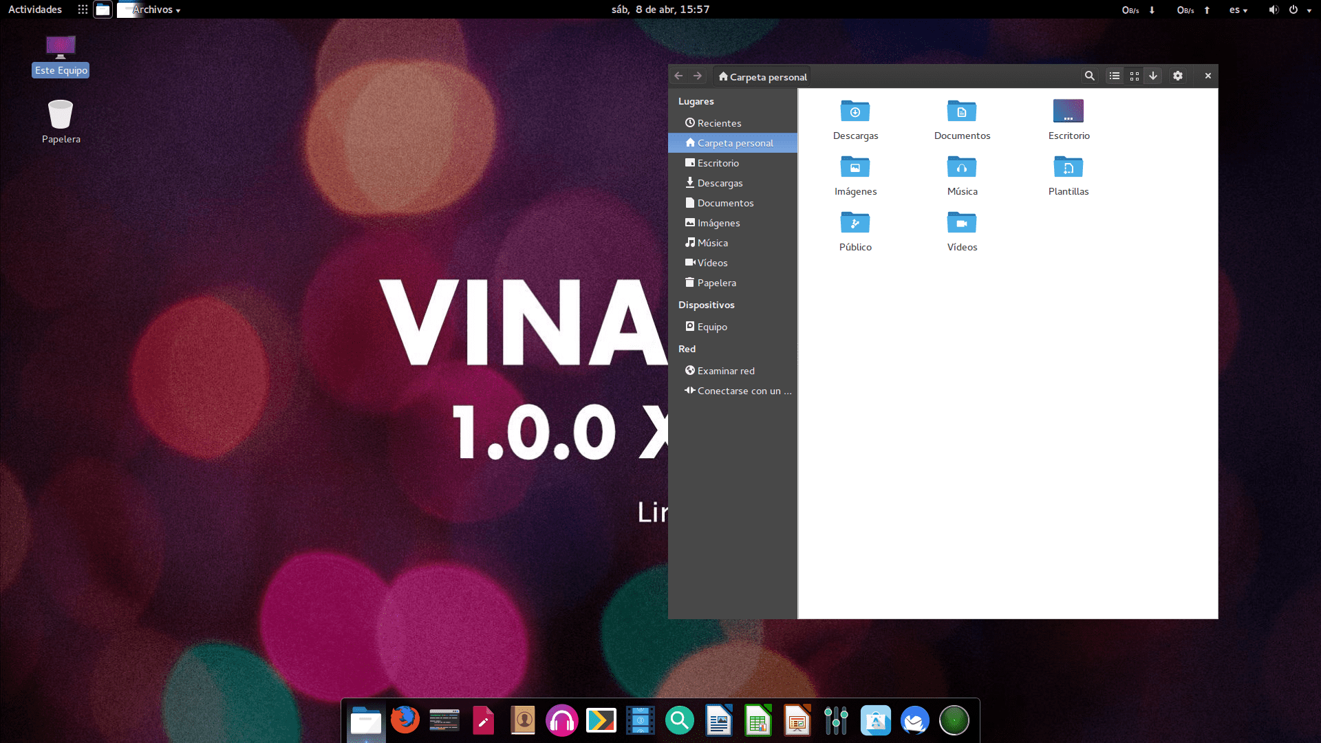1321x743 pixels.
Task: Click the download speed indicator
Action: 1138,10
